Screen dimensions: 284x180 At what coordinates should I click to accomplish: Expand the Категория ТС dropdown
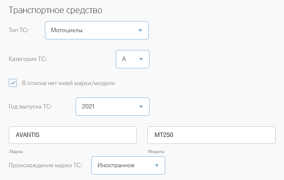132,59
